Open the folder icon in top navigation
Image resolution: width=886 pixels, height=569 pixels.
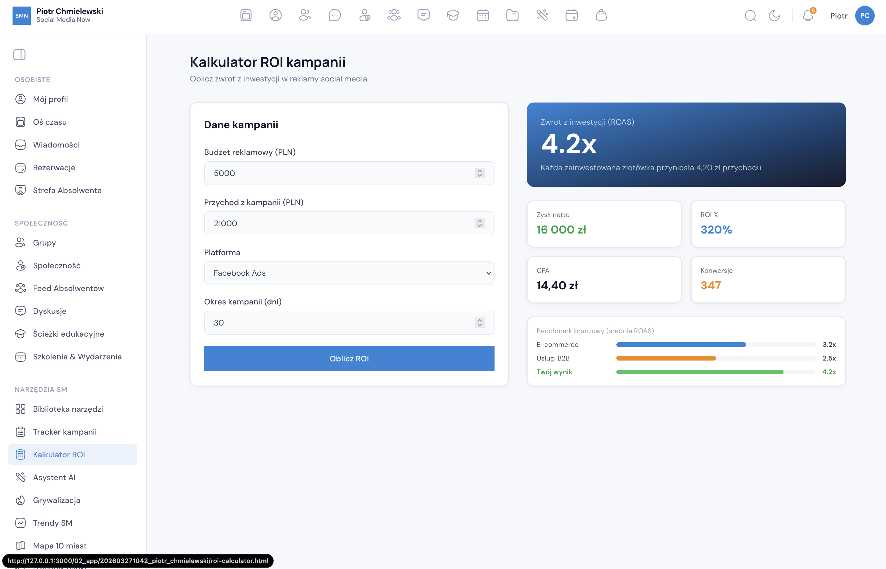(512, 15)
